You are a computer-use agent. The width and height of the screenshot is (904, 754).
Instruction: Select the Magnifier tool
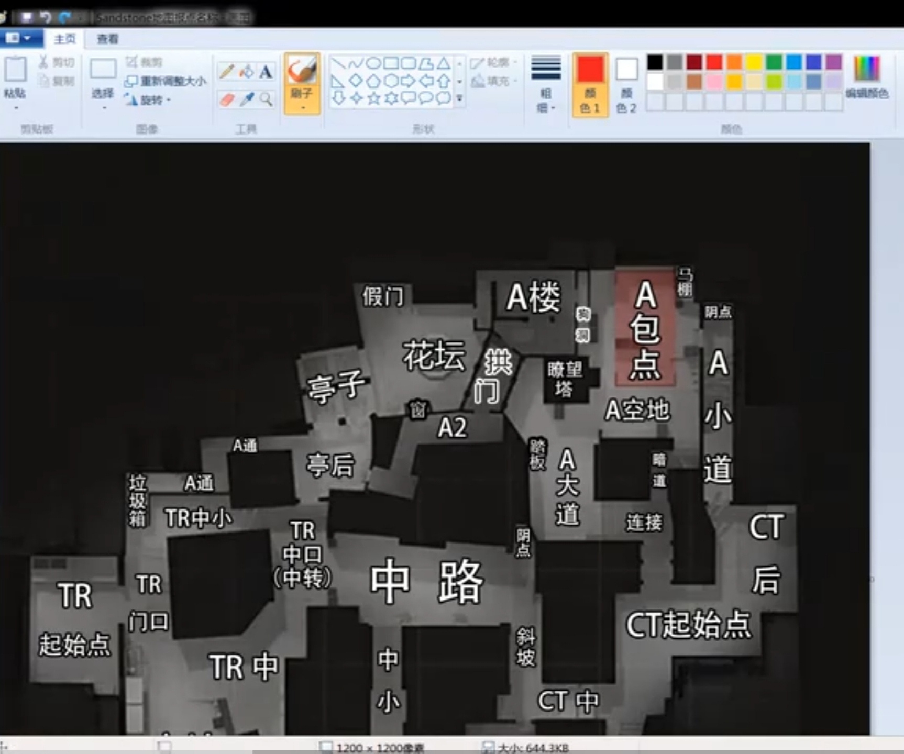pos(266,99)
